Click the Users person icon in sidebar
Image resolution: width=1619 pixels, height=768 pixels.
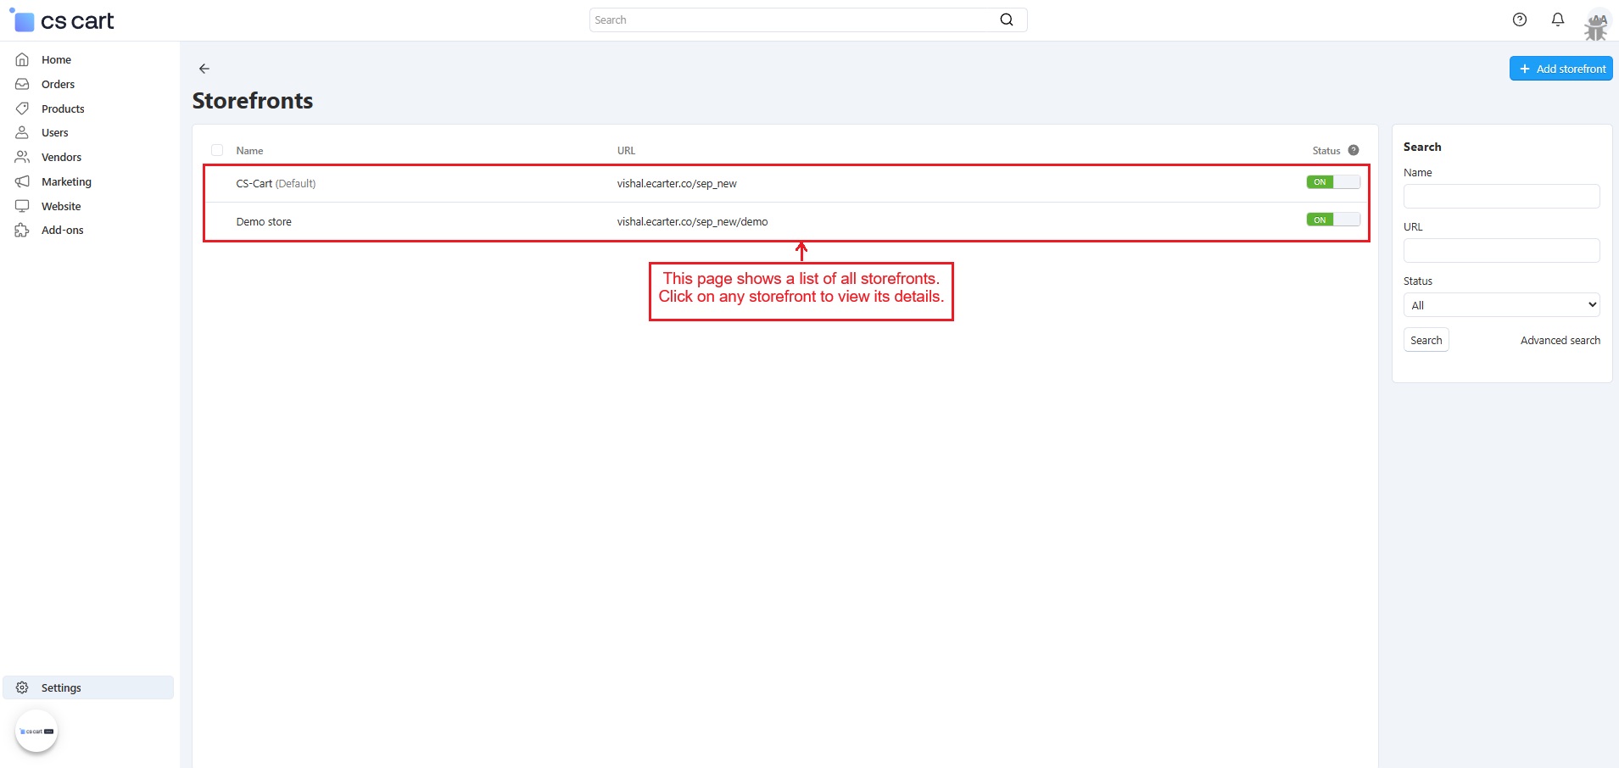coord(22,132)
